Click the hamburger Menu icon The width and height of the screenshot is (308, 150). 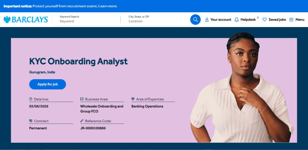pos(291,19)
